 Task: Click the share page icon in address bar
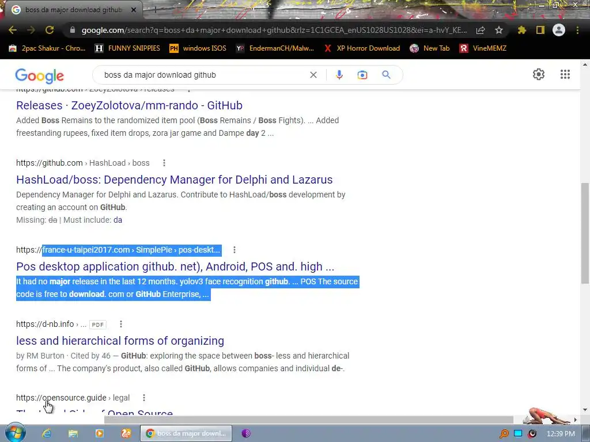pos(481,31)
